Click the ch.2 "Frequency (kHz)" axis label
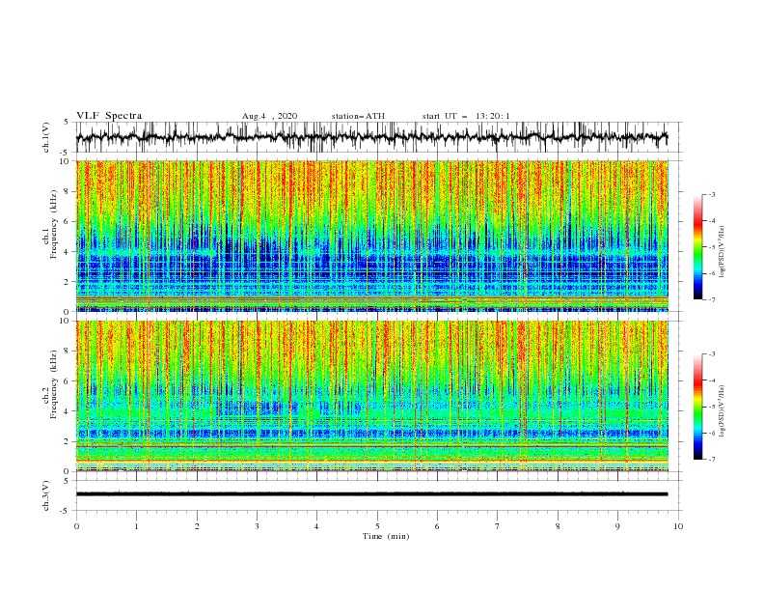This screenshot has height=591, width=764. click(x=54, y=384)
